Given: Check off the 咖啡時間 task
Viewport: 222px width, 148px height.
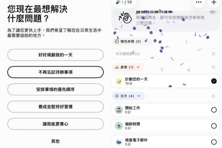Looking at the screenshot, I should (x=214, y=126).
